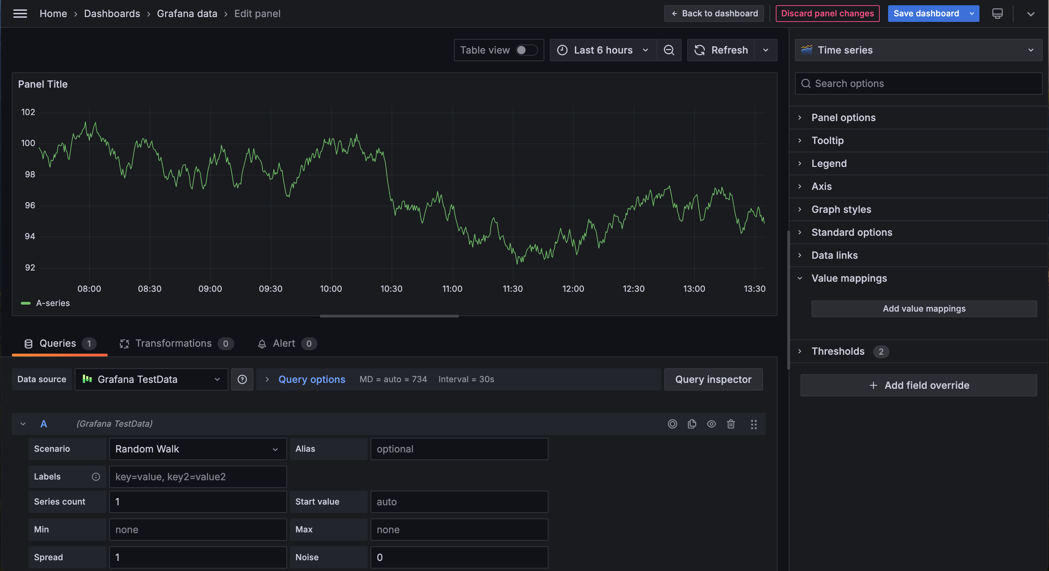Click Add value mappings button
Viewport: 1049px width, 571px height.
click(x=924, y=309)
